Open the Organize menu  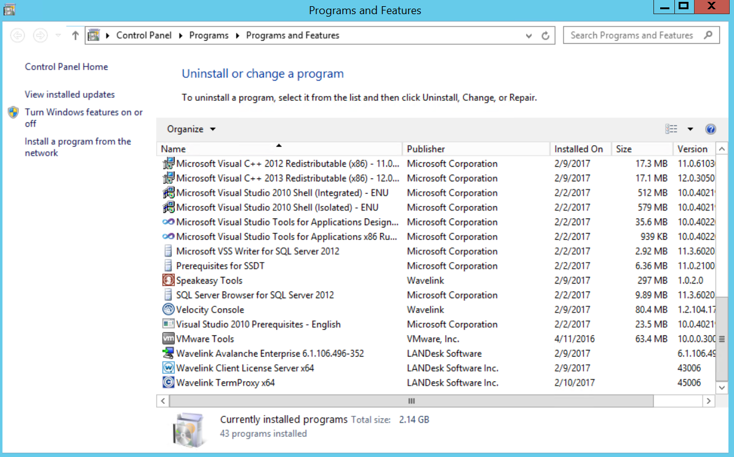[190, 129]
